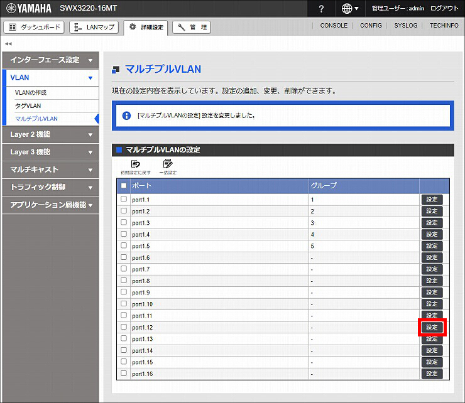The image size is (465, 403).
Task: Open the CONFIG link
Action: 371,26
